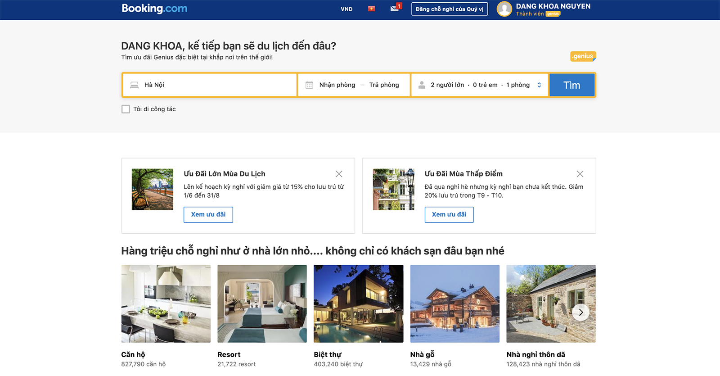Open DANG KHOA NGUYEN account menu
This screenshot has height=376, width=720.
pos(553,6)
